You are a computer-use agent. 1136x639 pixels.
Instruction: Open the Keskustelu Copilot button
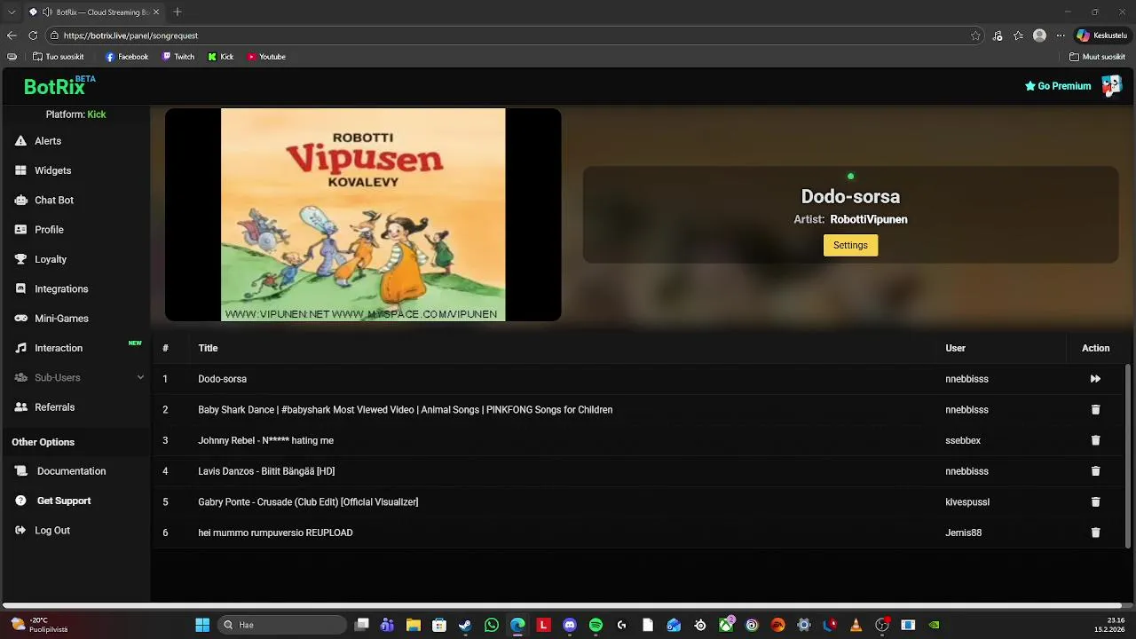(x=1101, y=35)
